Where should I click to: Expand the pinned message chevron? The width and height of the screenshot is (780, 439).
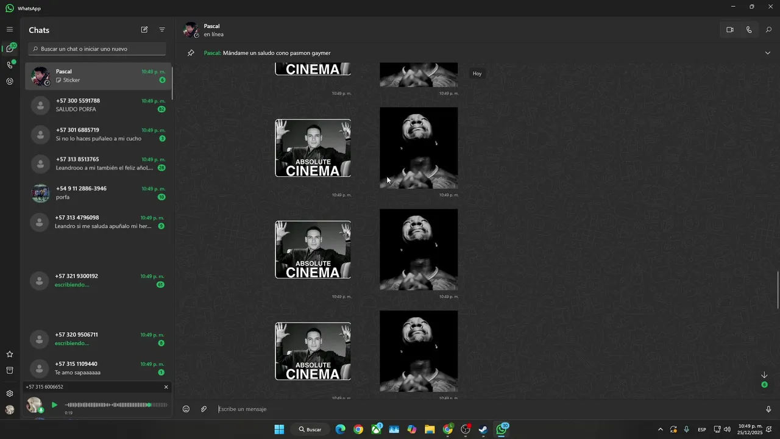coord(767,53)
